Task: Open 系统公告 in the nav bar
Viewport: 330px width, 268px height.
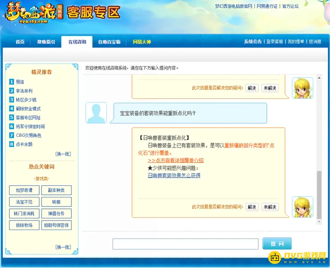Action: [253, 42]
